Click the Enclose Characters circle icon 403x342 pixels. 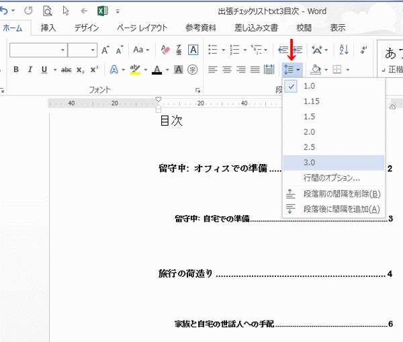(x=192, y=69)
